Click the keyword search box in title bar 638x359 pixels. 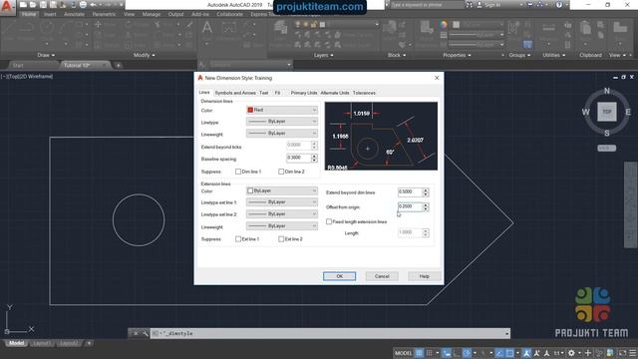point(427,5)
